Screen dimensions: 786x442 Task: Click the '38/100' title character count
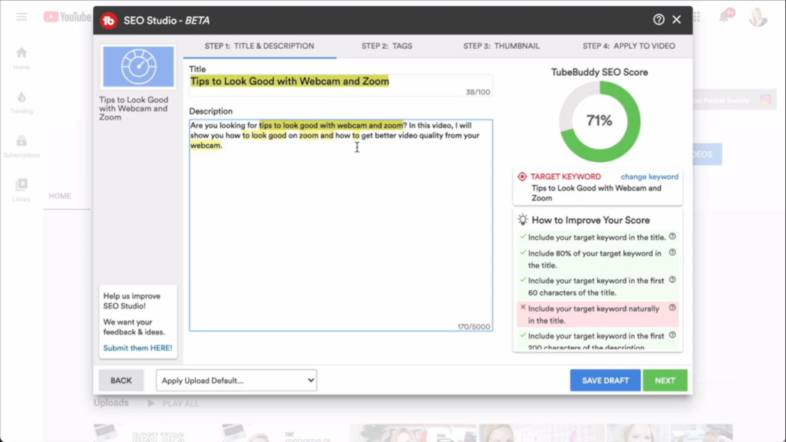coord(477,92)
